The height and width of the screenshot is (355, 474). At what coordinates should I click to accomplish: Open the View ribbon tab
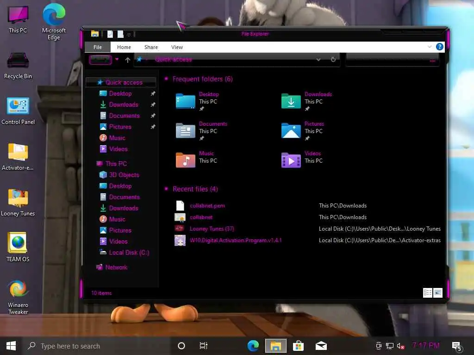(x=177, y=47)
